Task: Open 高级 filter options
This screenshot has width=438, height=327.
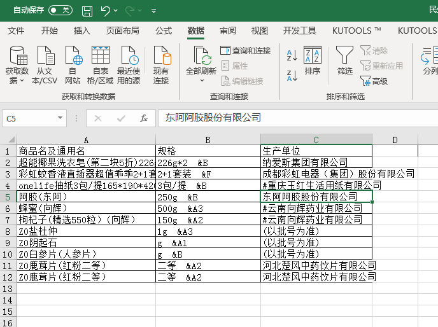Action: 374,81
